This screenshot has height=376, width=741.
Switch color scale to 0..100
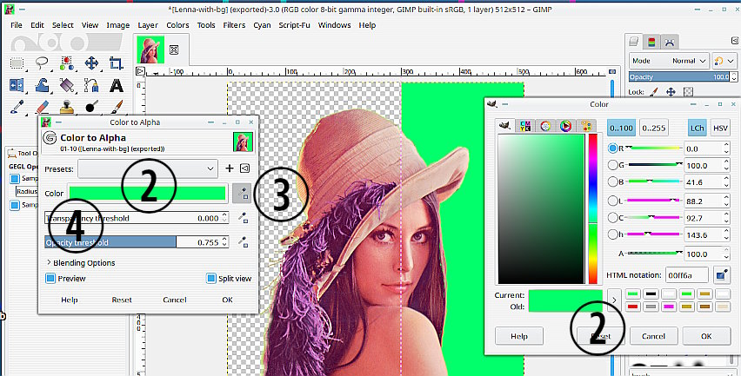tap(621, 128)
